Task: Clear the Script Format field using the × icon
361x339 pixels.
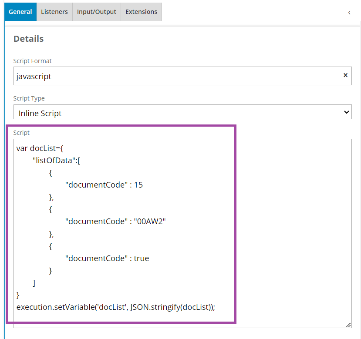Action: [x=345, y=75]
